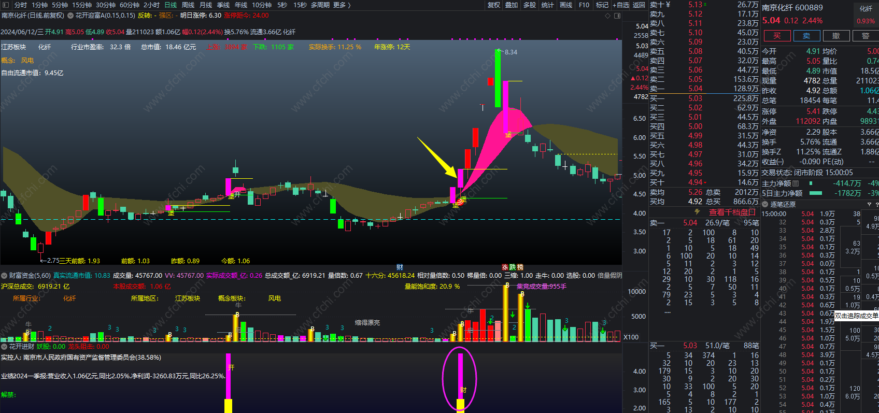Click the 涨跌榜 marker below main chart

point(513,267)
